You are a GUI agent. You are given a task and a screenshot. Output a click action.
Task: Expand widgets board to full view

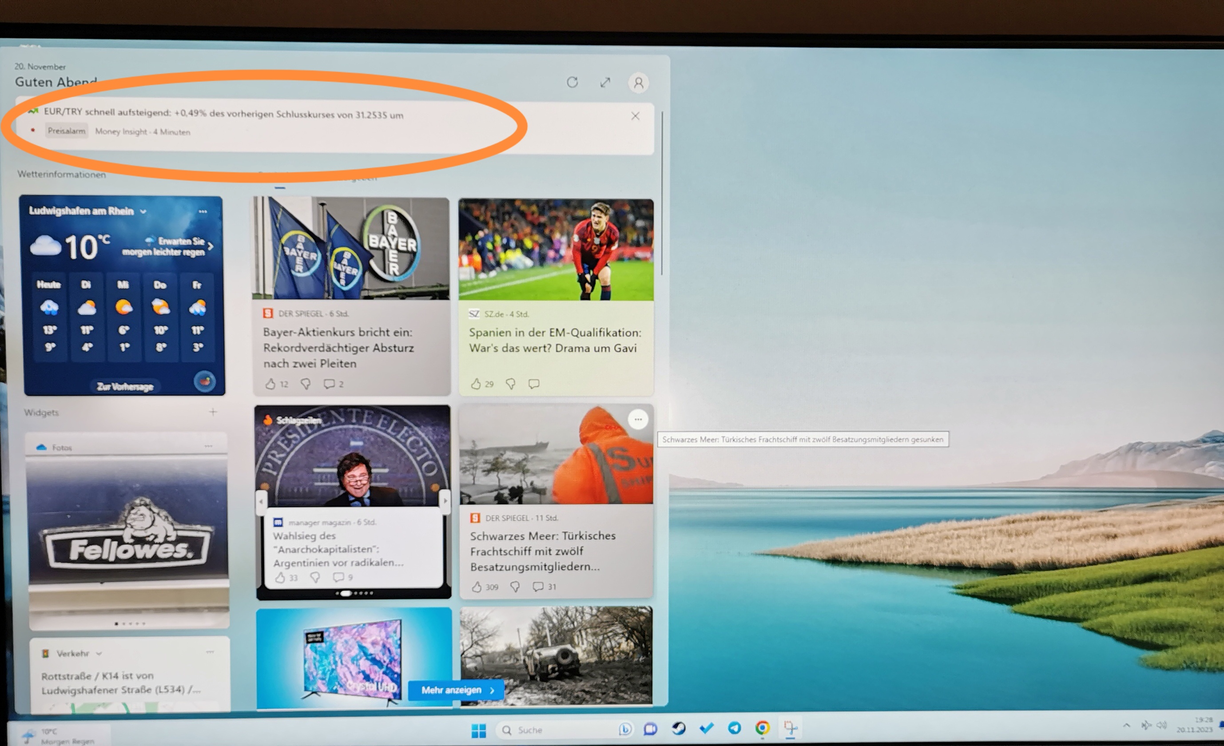point(605,83)
